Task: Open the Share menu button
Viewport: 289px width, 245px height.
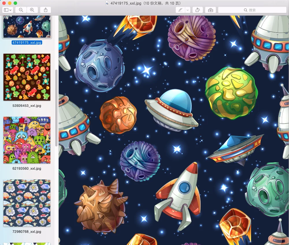Action: [46, 10]
